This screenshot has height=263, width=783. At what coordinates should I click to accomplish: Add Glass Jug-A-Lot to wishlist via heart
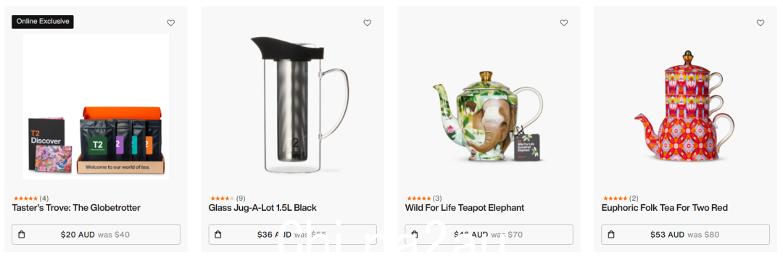point(367,23)
